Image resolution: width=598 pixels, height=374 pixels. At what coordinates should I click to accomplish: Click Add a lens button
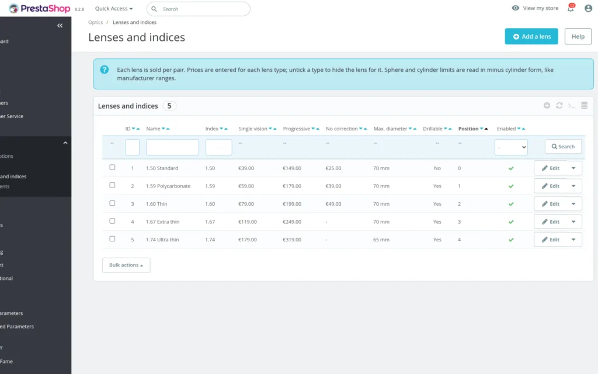(x=531, y=36)
